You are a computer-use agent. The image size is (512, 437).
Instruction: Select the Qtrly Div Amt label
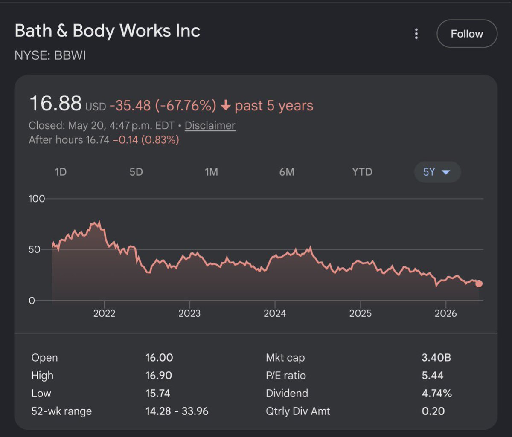(298, 411)
